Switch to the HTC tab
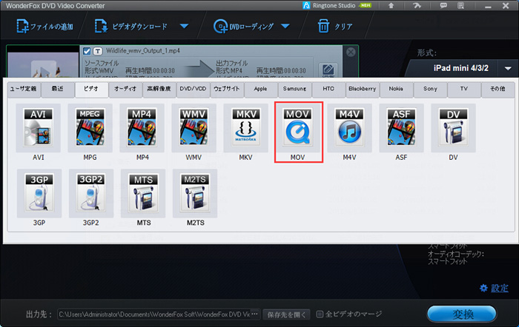The width and height of the screenshot is (519, 327). [x=328, y=90]
